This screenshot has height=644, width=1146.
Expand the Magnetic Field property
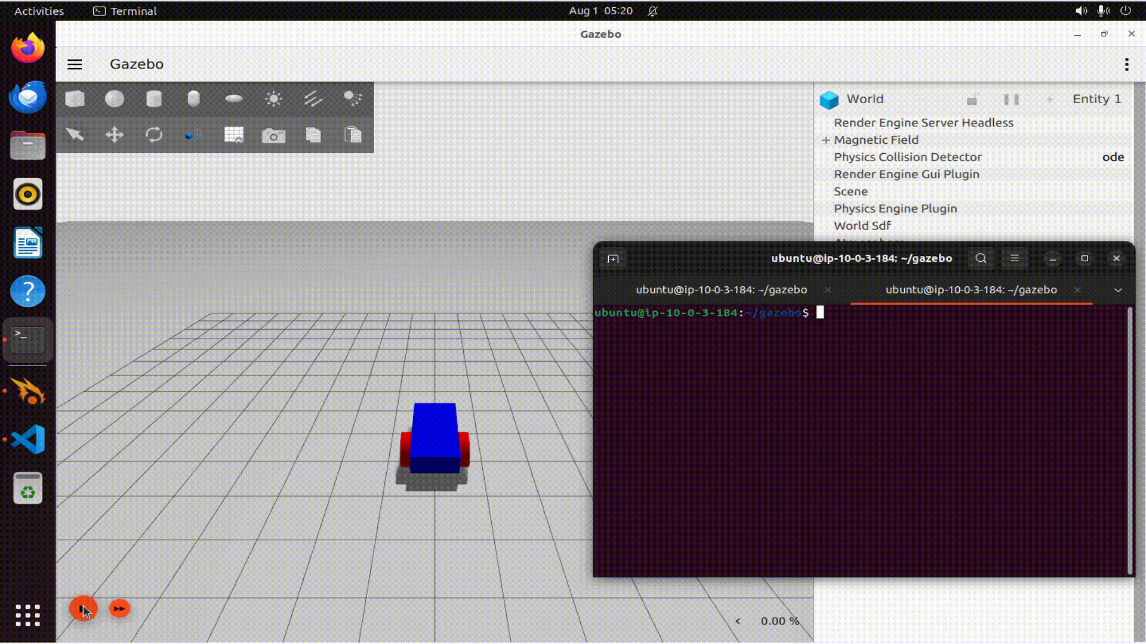[x=826, y=140]
